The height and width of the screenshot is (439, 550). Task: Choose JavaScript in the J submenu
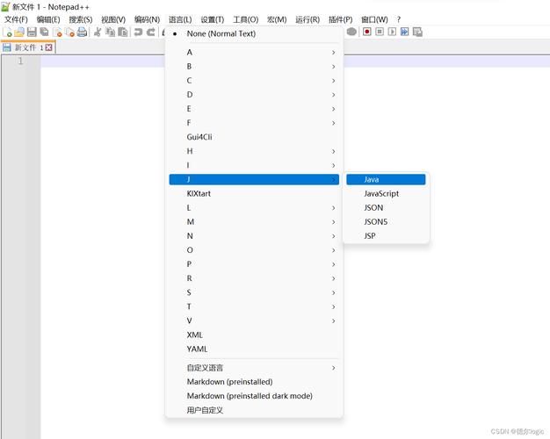click(386, 193)
